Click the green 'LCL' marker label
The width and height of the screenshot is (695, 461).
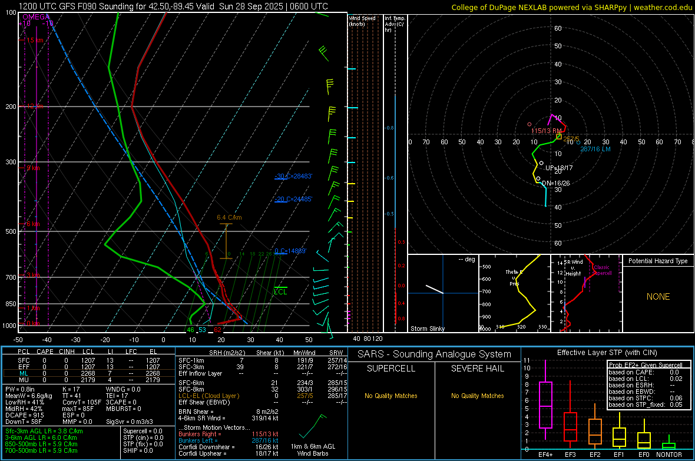280,291
